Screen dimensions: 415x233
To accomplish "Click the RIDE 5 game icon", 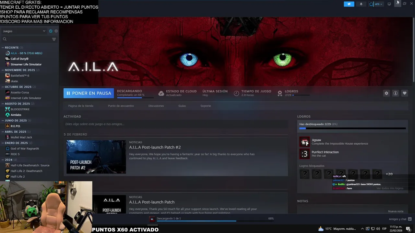I will tap(7, 154).
